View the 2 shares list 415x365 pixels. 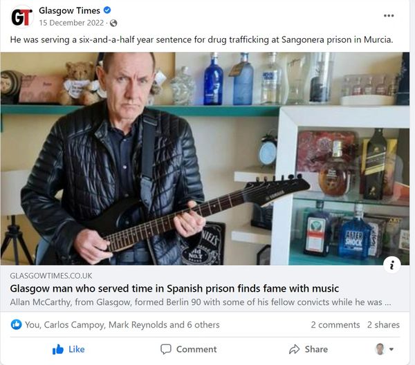[x=383, y=325]
